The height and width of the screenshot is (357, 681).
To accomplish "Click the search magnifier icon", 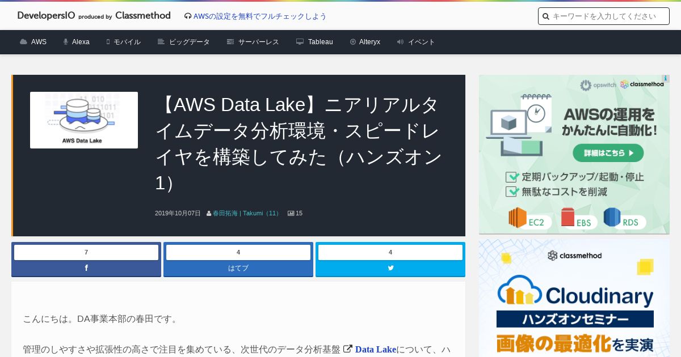I will pos(546,16).
